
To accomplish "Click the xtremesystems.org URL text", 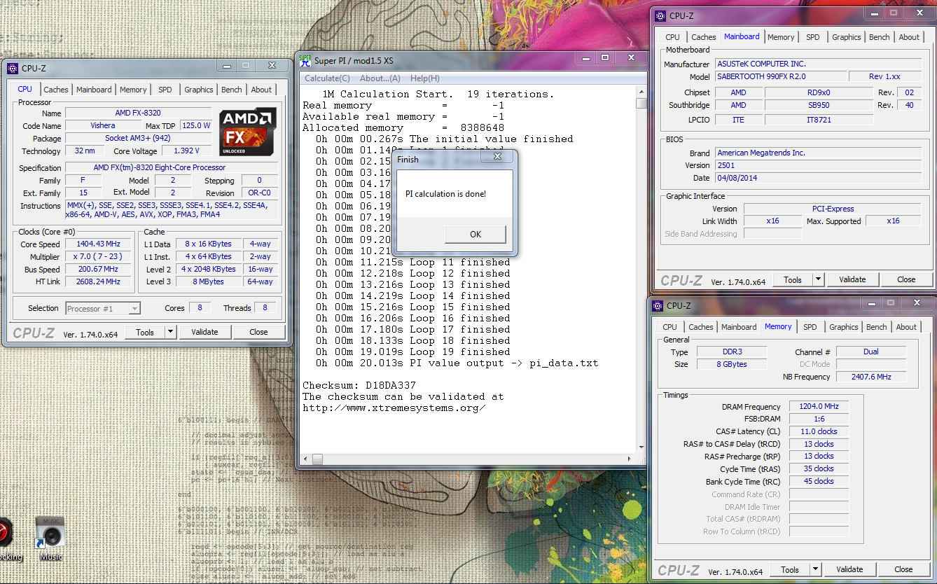I will point(394,408).
